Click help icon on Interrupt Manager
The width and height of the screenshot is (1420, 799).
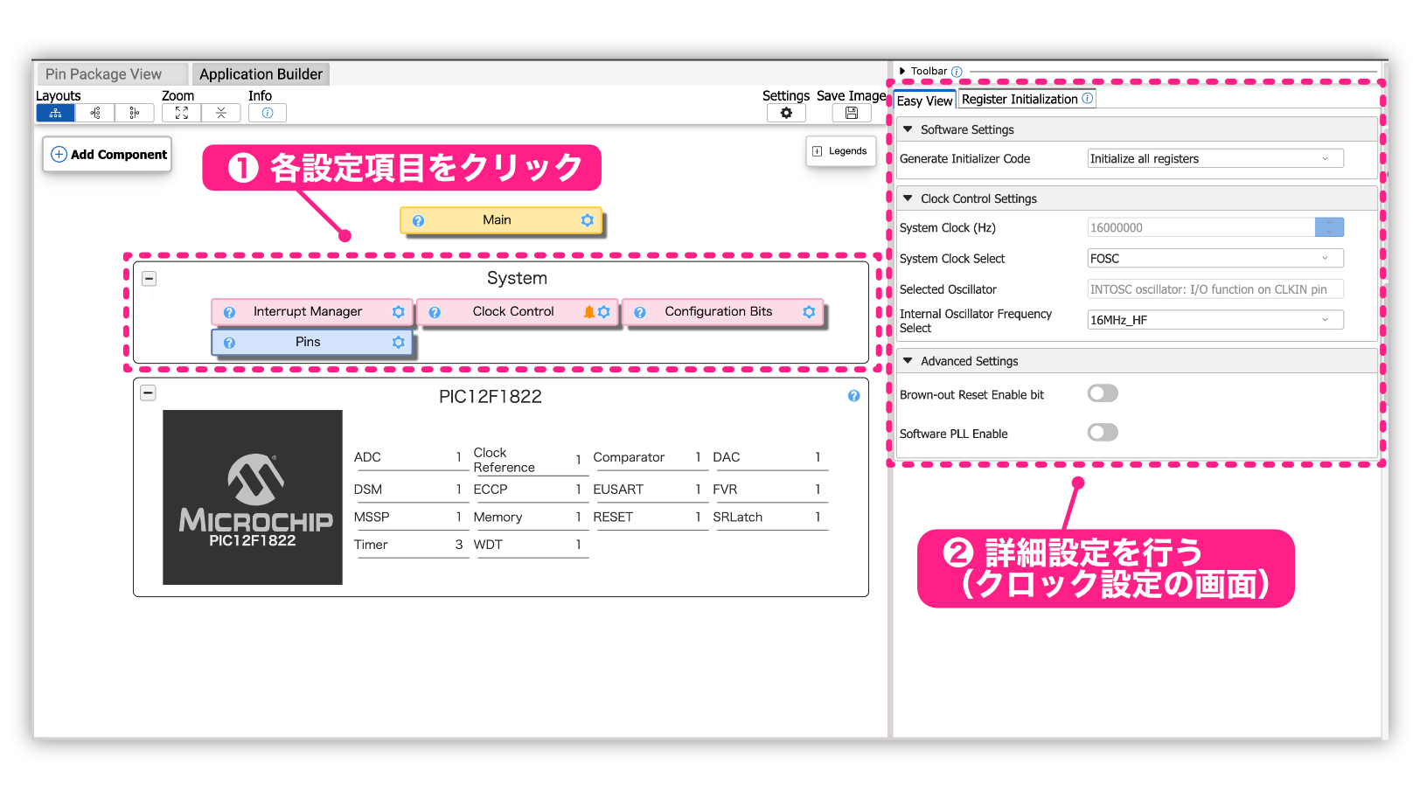pyautogui.click(x=229, y=312)
